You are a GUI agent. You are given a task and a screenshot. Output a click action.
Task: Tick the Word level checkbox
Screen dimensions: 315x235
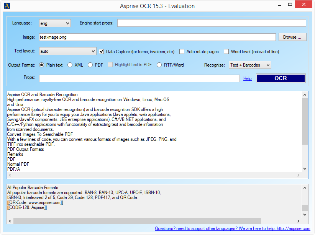coord(226,52)
